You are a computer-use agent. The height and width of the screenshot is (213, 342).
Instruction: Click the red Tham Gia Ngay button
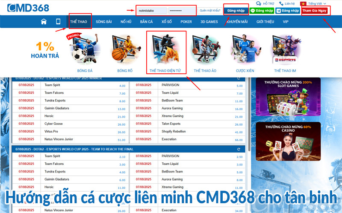point(314,11)
